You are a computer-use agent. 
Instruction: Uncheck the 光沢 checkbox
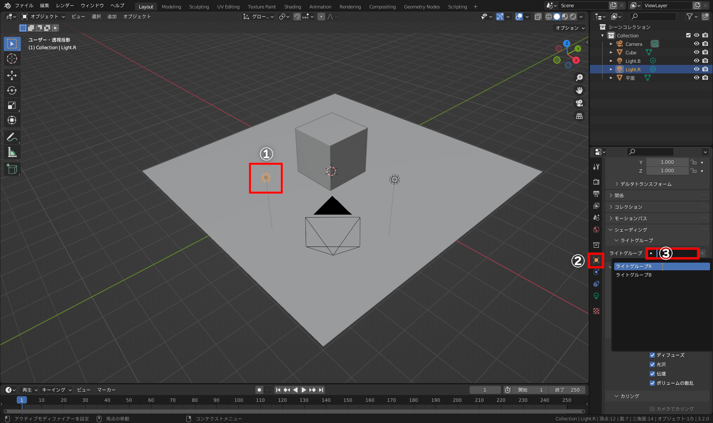(652, 364)
